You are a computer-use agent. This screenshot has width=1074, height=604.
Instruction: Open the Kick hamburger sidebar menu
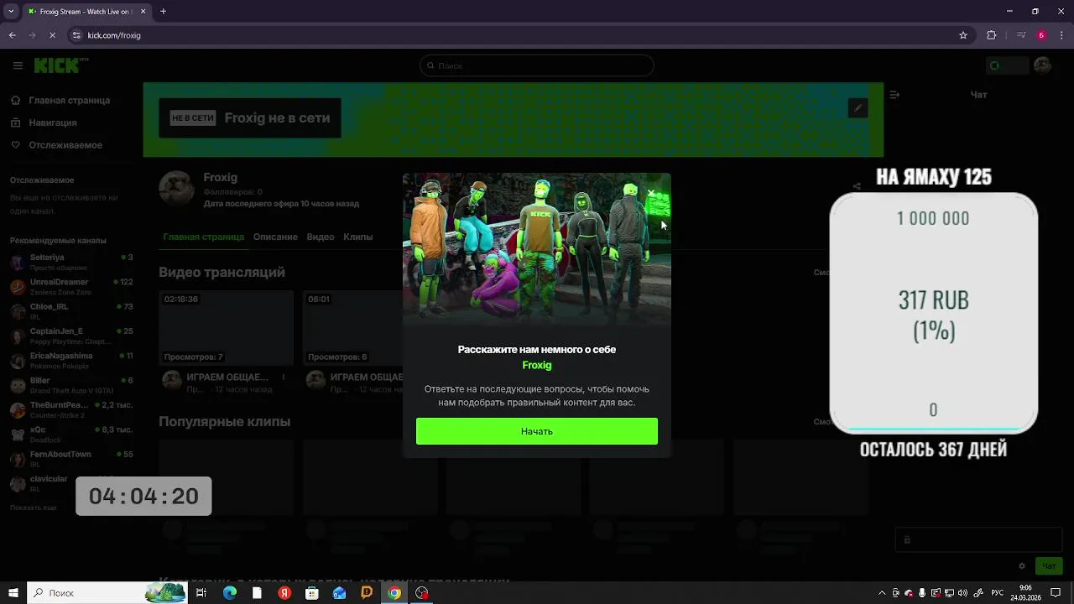(x=18, y=65)
